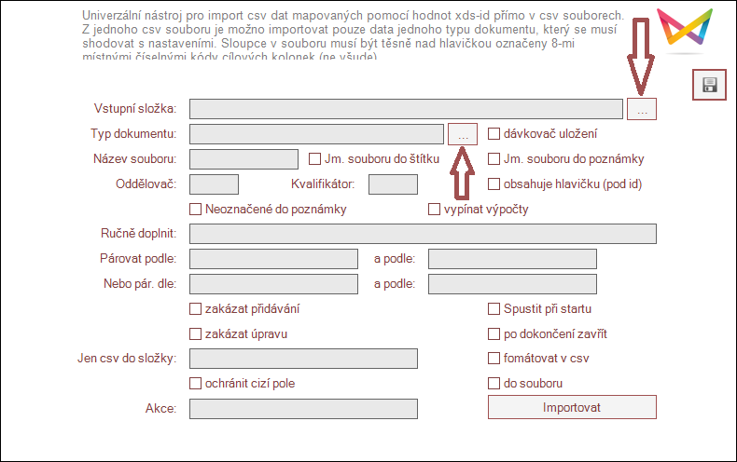Focus the Oddělovač text field
This screenshot has width=737, height=462.
coord(214,184)
